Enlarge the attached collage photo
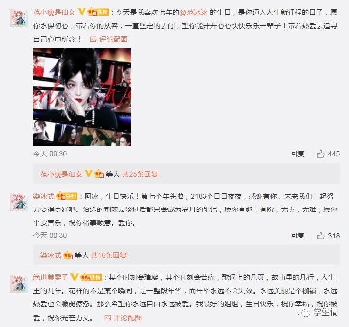The width and height of the screenshot is (349, 327). 82,97
